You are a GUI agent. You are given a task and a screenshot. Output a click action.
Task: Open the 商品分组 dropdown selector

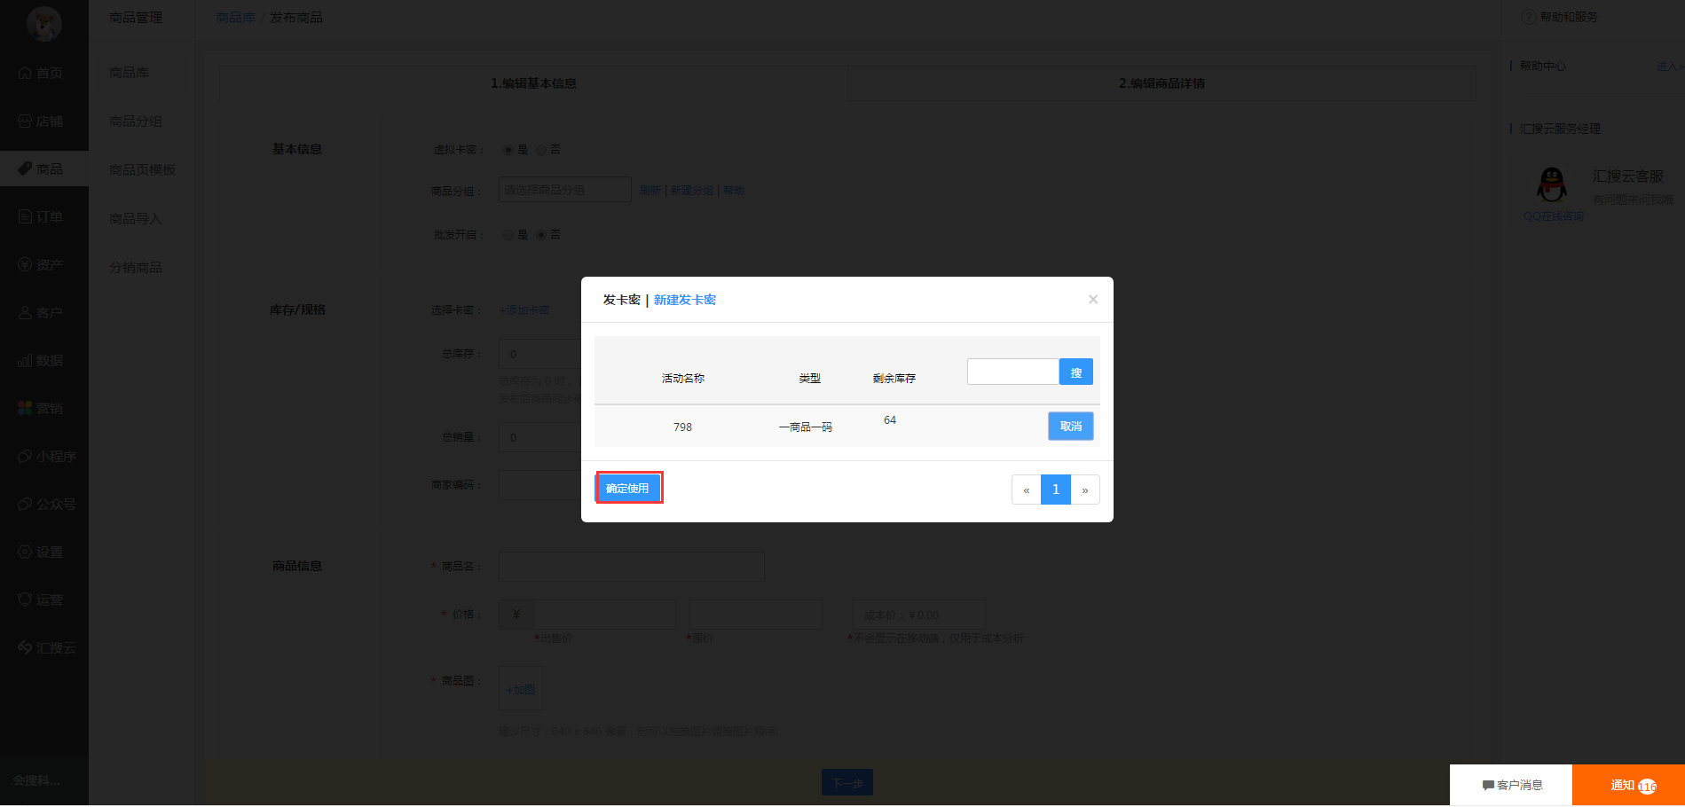pyautogui.click(x=564, y=190)
